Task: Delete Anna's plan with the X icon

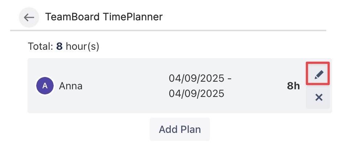Action: pyautogui.click(x=319, y=97)
